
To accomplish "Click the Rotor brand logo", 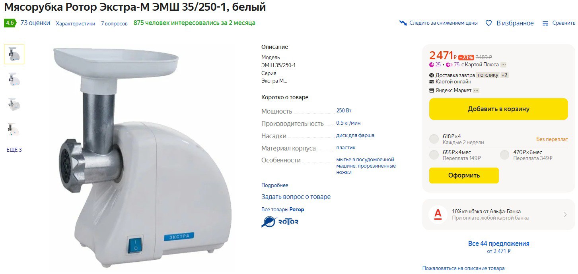I will (280, 222).
